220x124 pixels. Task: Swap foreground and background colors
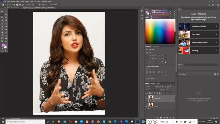6,44
